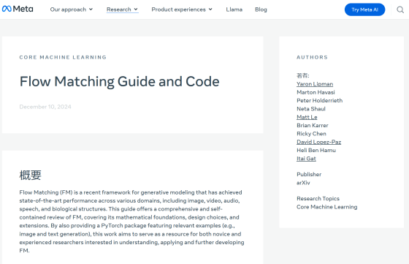Click author name Ricky Chen
The height and width of the screenshot is (264, 409).
click(x=311, y=134)
